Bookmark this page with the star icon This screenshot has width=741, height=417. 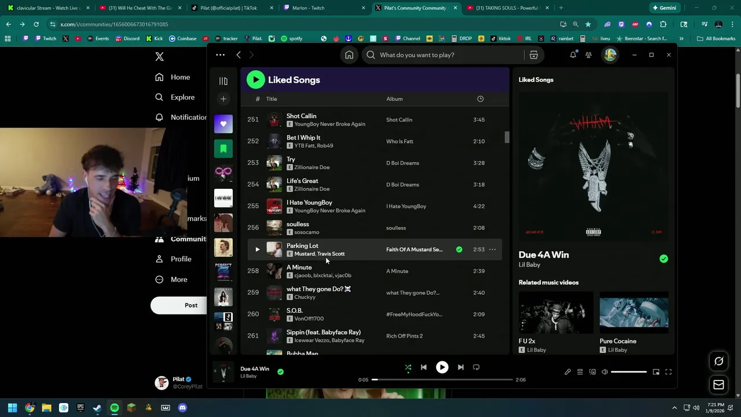[588, 24]
